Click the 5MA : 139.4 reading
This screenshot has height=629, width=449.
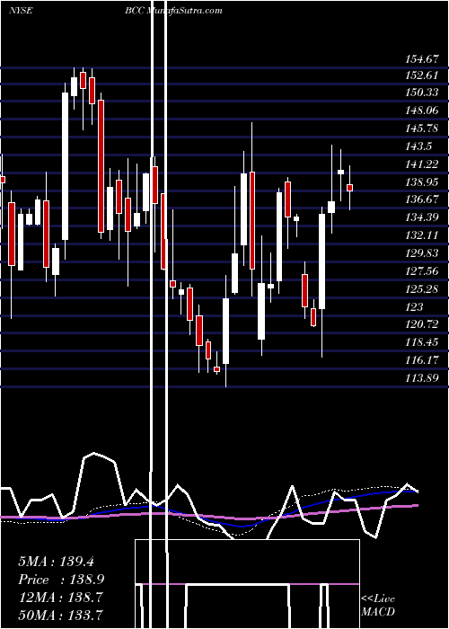coord(56,562)
